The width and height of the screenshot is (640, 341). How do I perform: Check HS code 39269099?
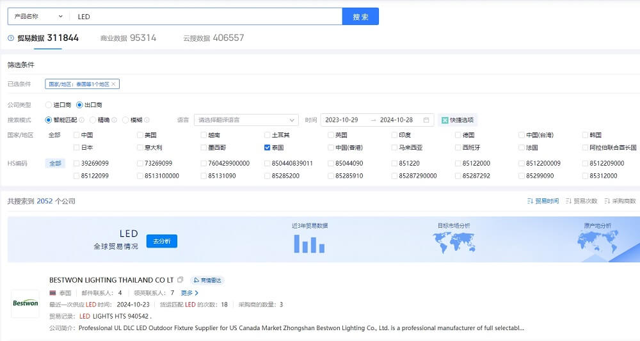pos(76,163)
